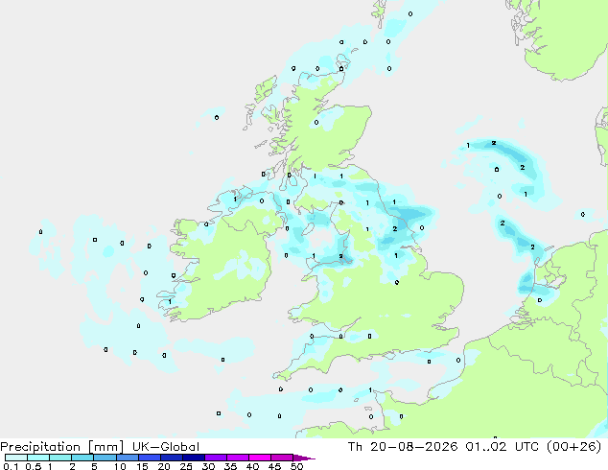Select the 15–20 mm legend swatch
Screen dimensions: 608x470
click(x=149, y=458)
